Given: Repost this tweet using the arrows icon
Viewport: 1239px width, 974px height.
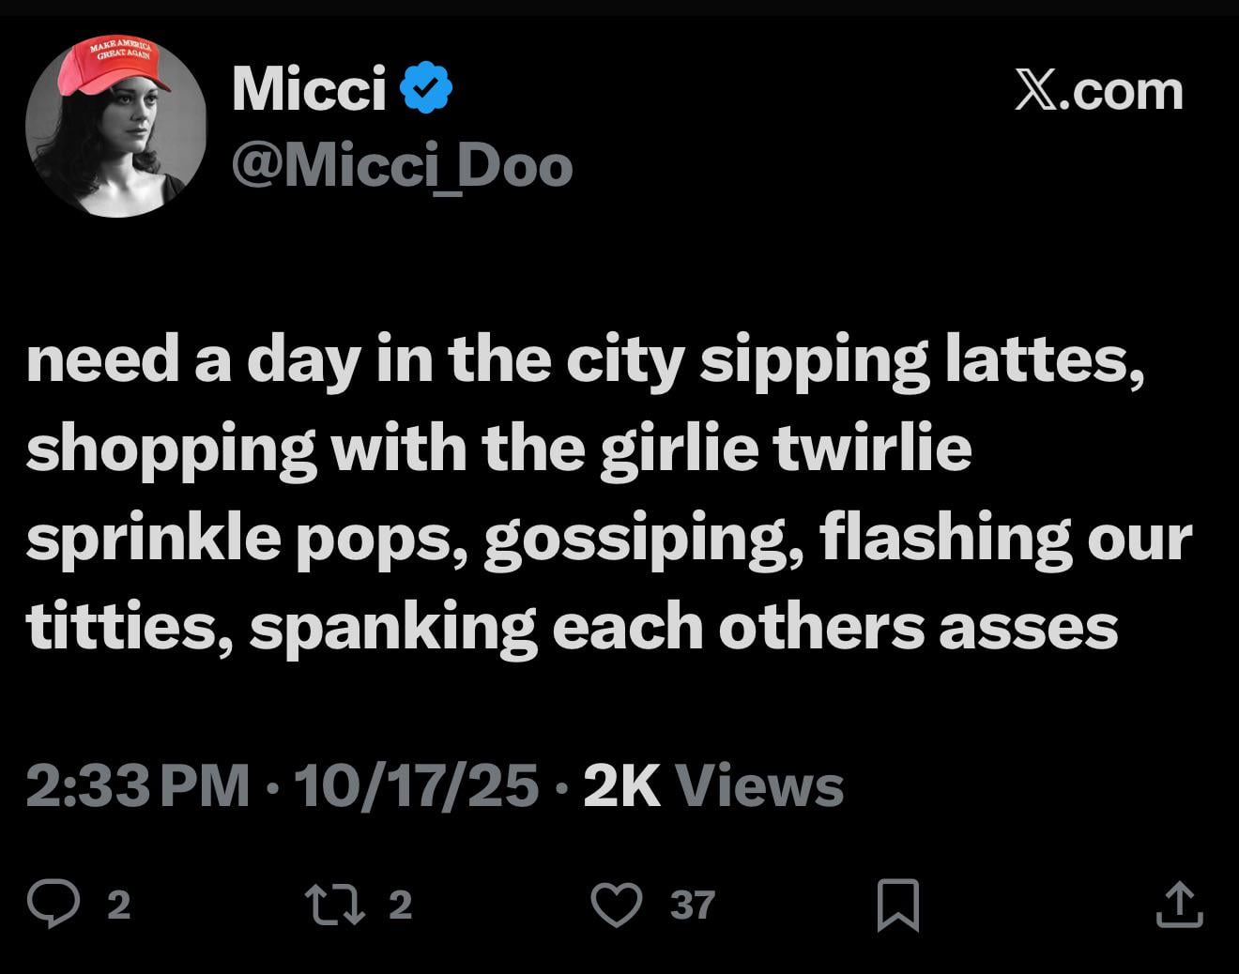Looking at the screenshot, I should pyautogui.click(x=336, y=904).
